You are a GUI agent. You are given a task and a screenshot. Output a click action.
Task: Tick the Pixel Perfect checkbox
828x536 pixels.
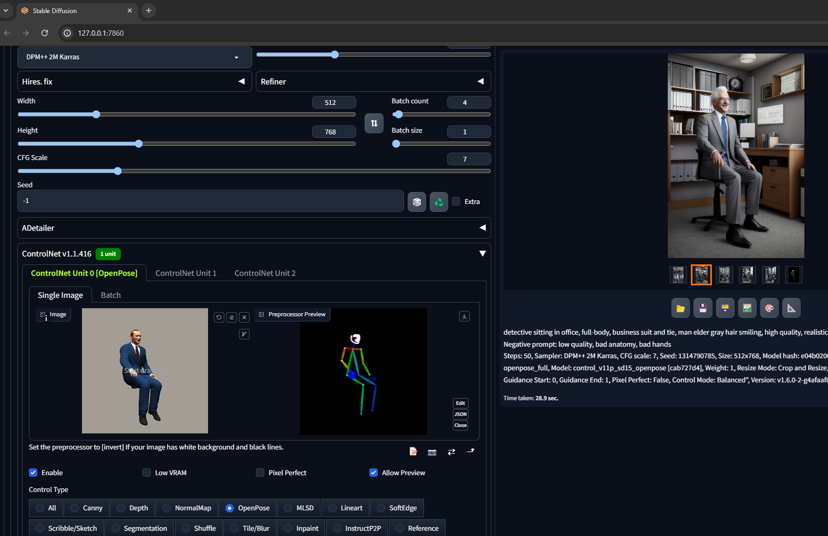[x=260, y=473]
